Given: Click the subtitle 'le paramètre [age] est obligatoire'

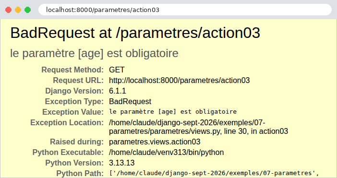Looking at the screenshot, I should pos(94,53).
